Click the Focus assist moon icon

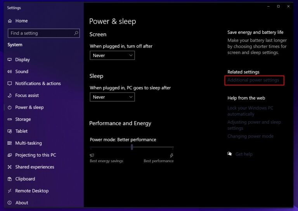coord(9,95)
